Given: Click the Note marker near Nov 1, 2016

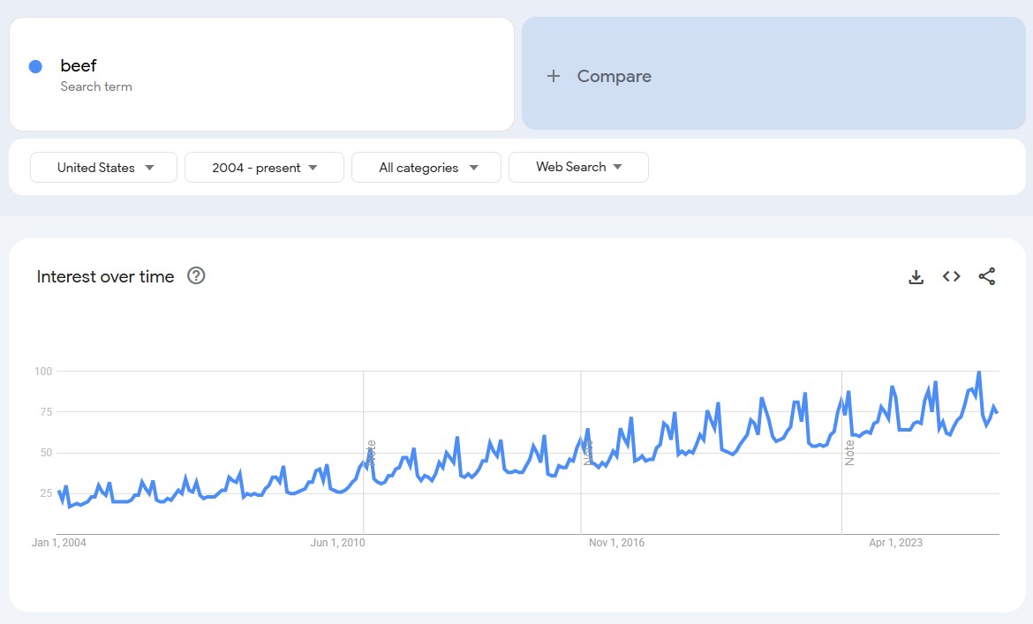Looking at the screenshot, I should [588, 453].
